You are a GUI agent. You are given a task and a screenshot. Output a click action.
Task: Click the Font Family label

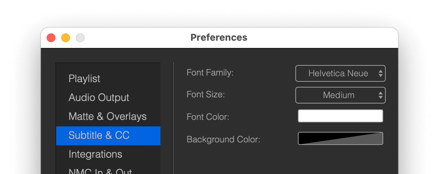point(210,73)
